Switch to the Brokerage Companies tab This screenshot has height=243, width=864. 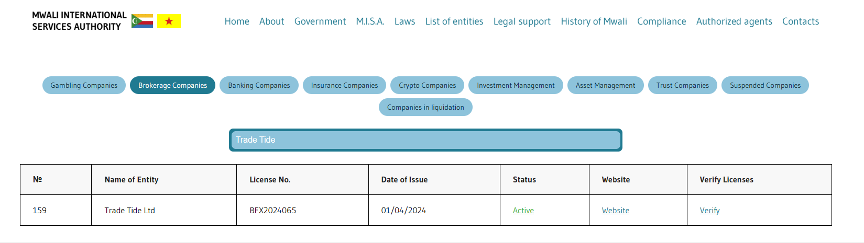click(x=172, y=85)
